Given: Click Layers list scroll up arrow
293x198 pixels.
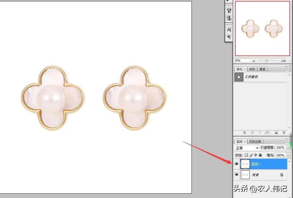Looking at the screenshot, I should pos(289,161).
